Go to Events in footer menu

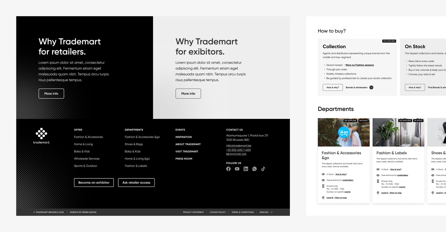tap(180, 130)
